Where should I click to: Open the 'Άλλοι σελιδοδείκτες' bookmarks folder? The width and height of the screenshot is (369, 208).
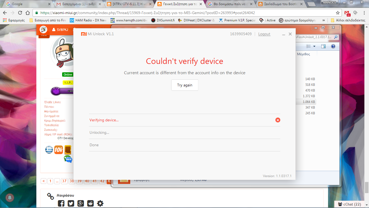pos(348,20)
